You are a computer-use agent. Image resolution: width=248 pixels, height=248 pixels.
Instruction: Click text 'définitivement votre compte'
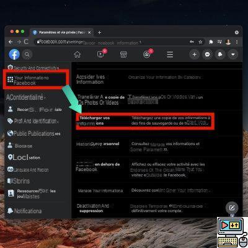coord(157,211)
